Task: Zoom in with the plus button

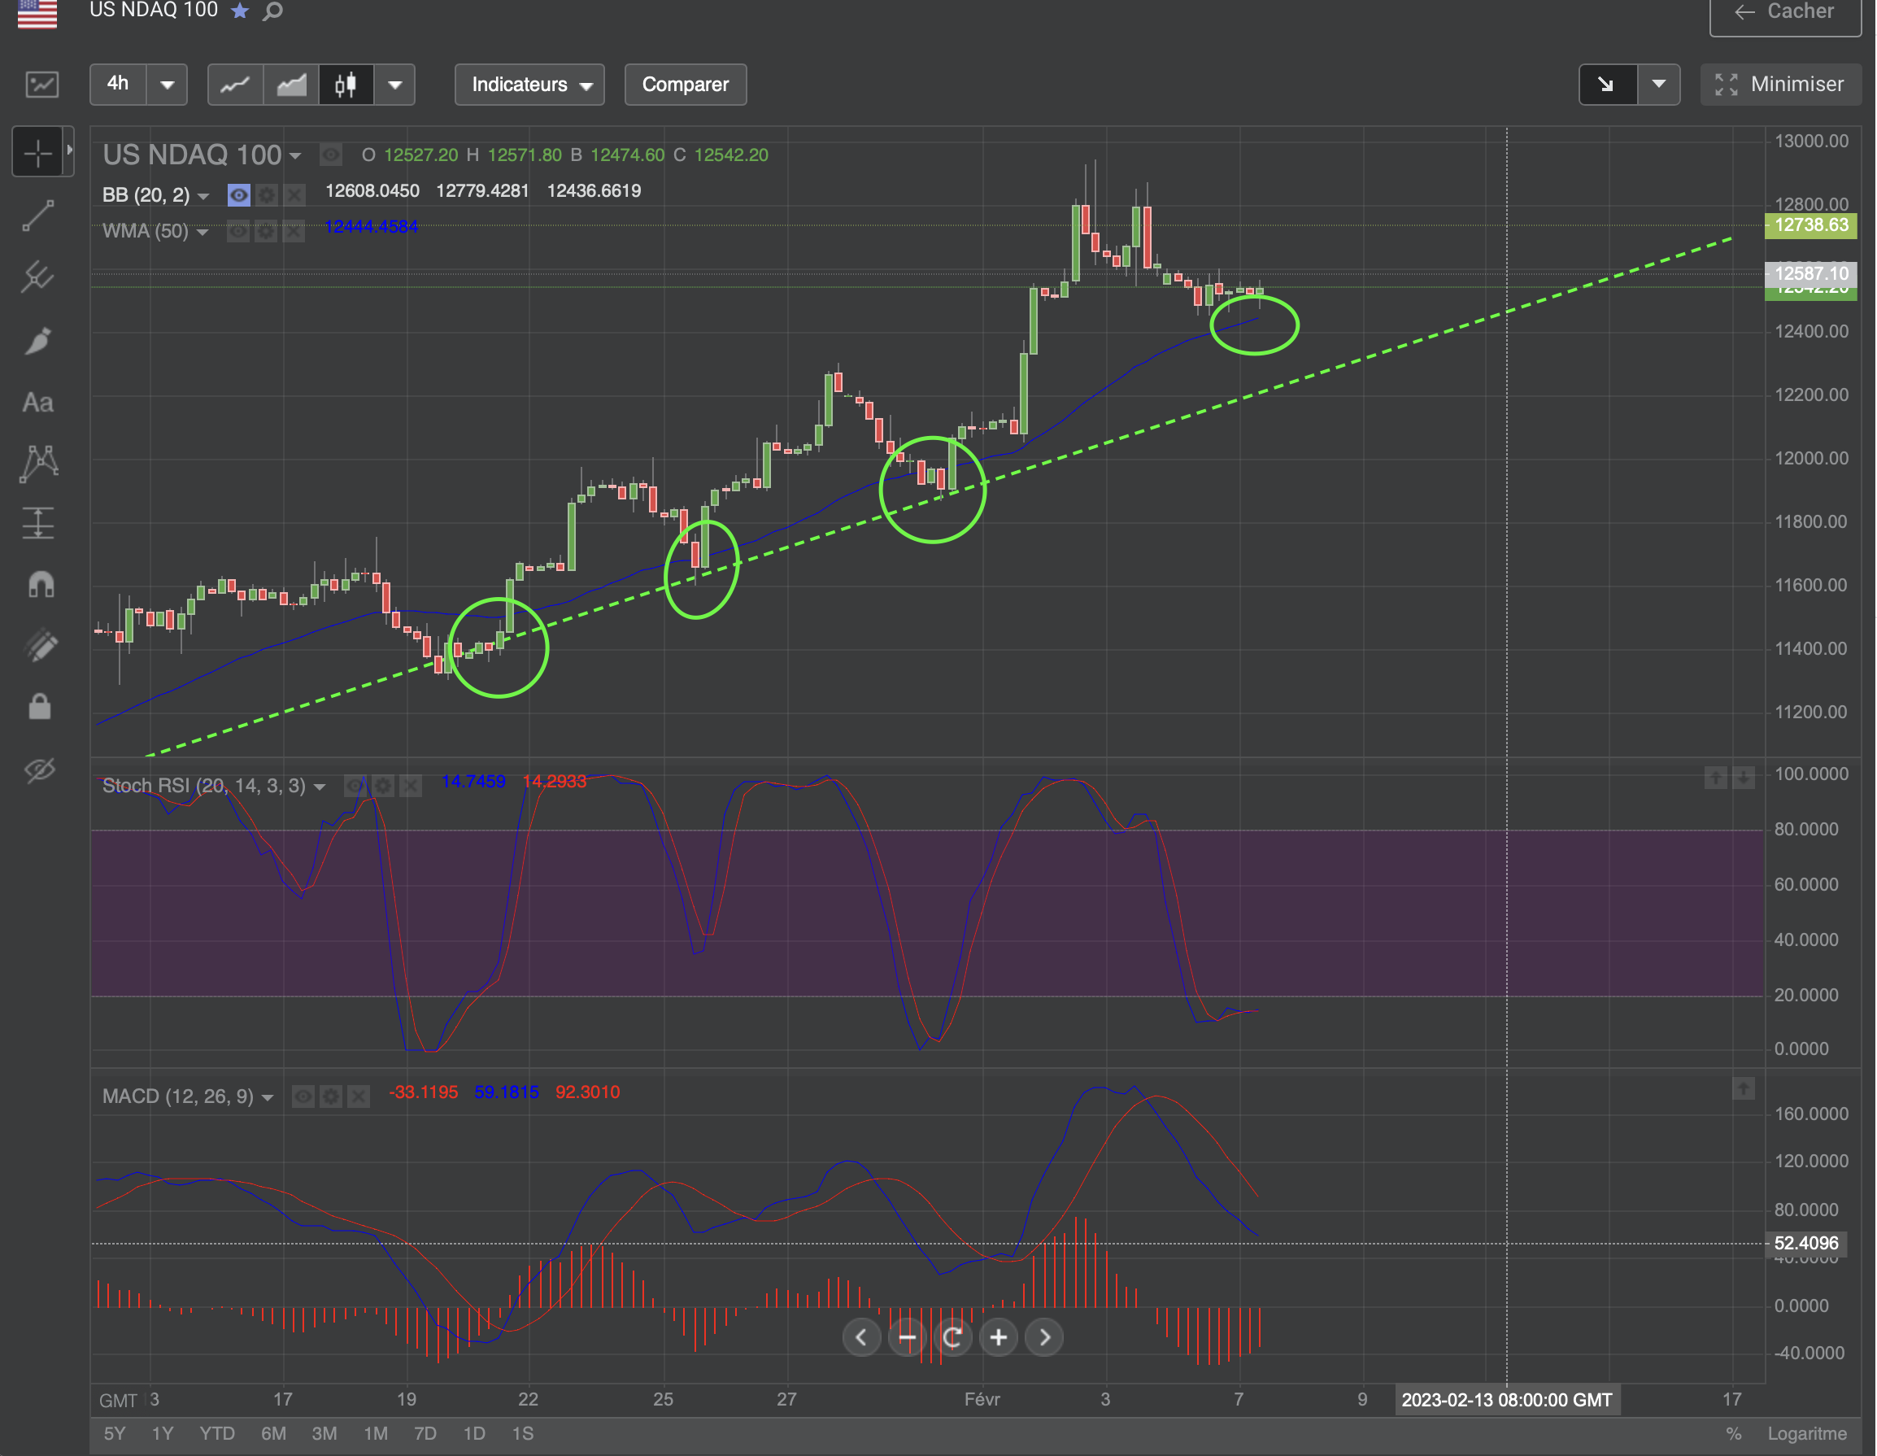Action: pyautogui.click(x=998, y=1337)
